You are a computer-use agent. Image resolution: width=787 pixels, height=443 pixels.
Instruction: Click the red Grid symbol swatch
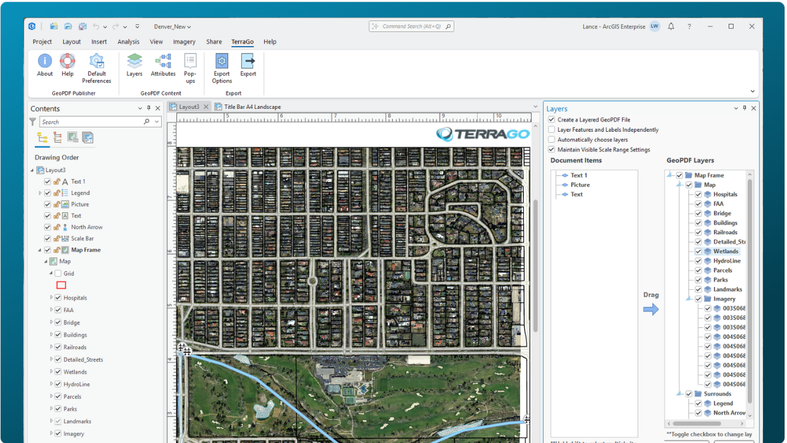tap(61, 285)
